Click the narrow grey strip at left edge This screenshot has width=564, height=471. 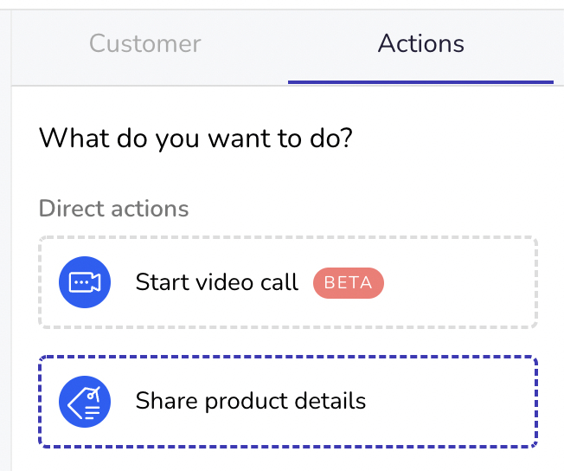[5, 241]
